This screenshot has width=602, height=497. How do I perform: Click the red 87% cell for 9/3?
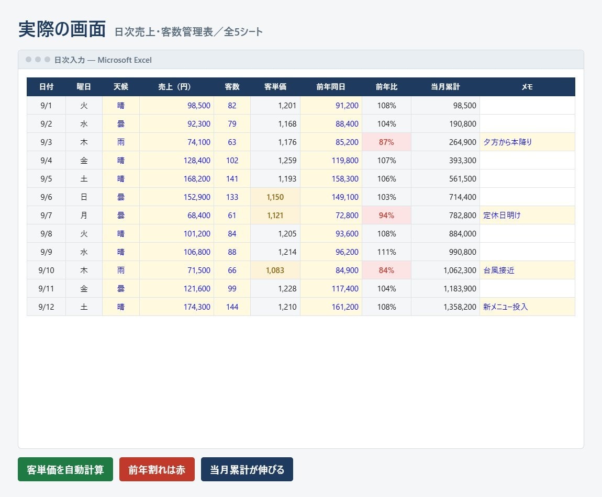point(386,142)
